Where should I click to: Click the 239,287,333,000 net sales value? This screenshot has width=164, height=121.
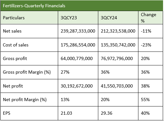[78, 31]
